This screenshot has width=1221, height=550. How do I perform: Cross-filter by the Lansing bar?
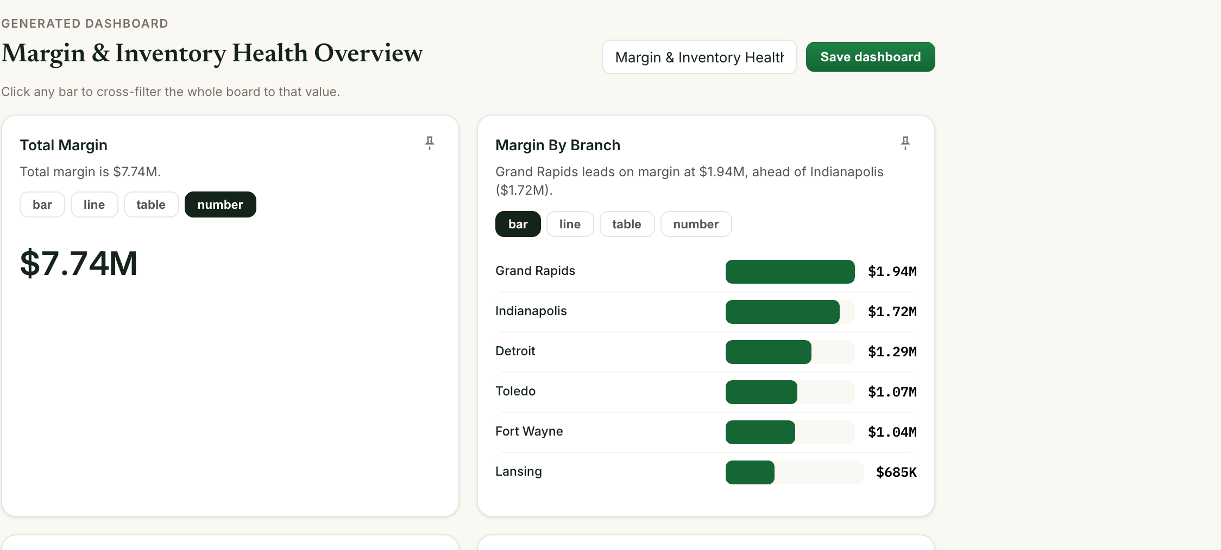pyautogui.click(x=750, y=472)
